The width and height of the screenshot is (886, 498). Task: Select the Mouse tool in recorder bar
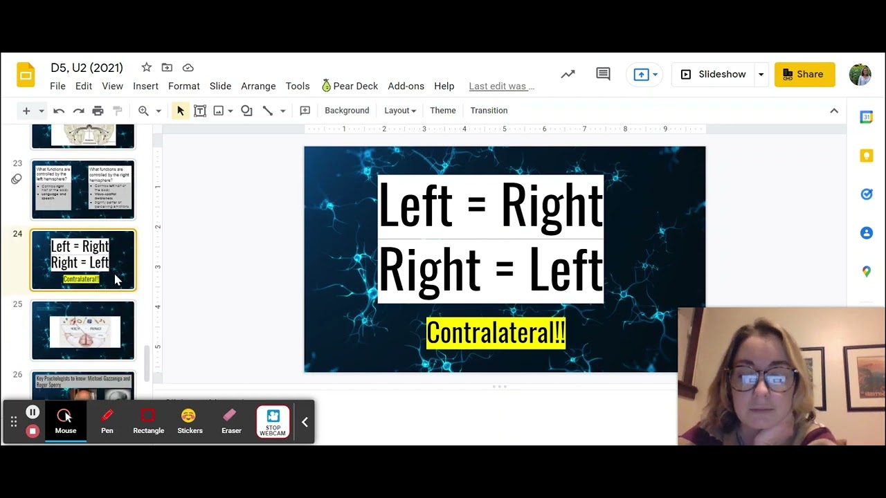point(66,421)
